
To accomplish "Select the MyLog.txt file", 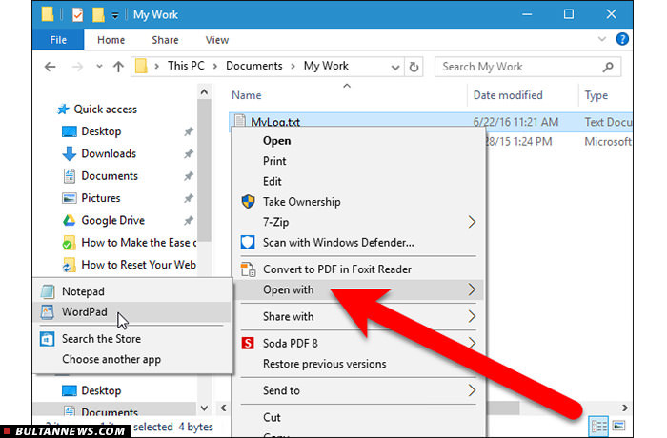I will [x=275, y=122].
